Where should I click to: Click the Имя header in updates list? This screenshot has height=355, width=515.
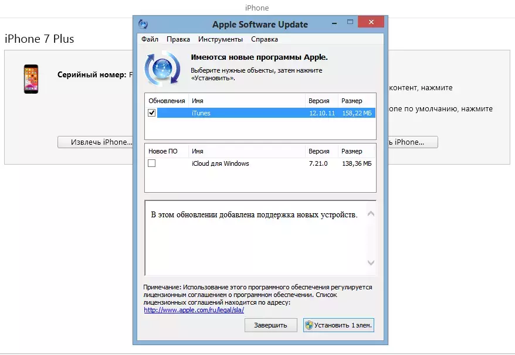coord(247,101)
